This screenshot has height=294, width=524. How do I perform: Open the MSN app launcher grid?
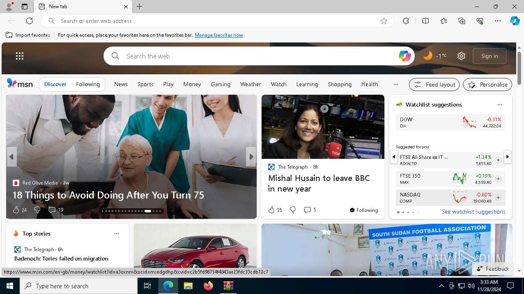click(x=20, y=56)
